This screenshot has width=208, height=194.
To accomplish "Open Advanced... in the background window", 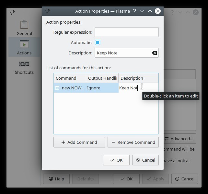I will pyautogui.click(x=179, y=139).
